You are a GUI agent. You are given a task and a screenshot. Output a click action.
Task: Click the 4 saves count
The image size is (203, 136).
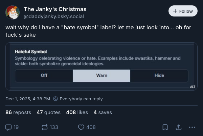point(103,112)
